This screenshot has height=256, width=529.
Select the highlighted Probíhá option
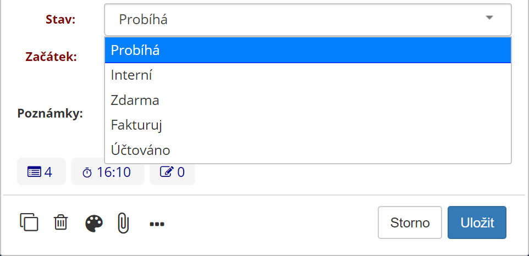(x=308, y=50)
